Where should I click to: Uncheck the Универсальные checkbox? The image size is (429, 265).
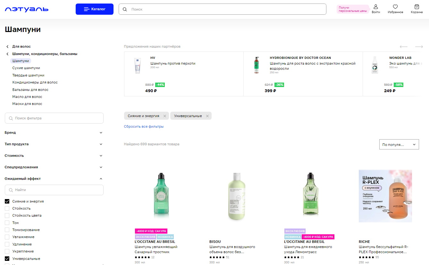click(x=7, y=259)
